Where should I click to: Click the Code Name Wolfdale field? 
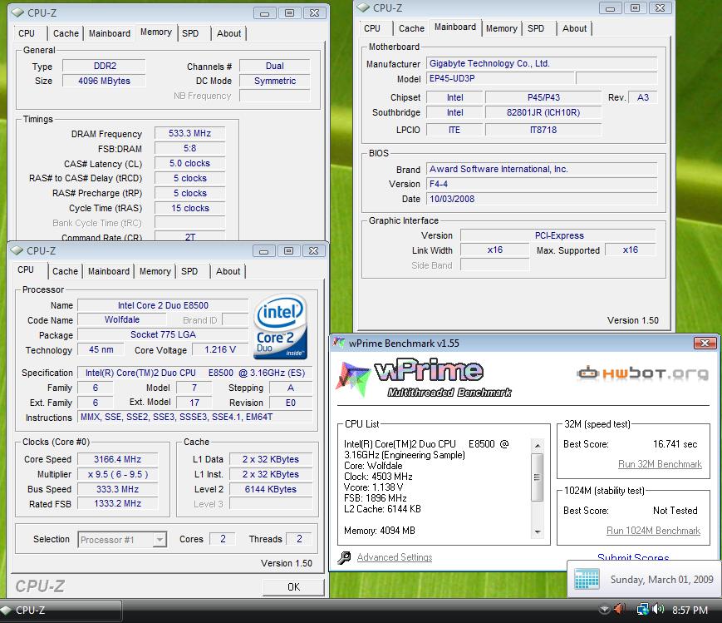coord(121,319)
